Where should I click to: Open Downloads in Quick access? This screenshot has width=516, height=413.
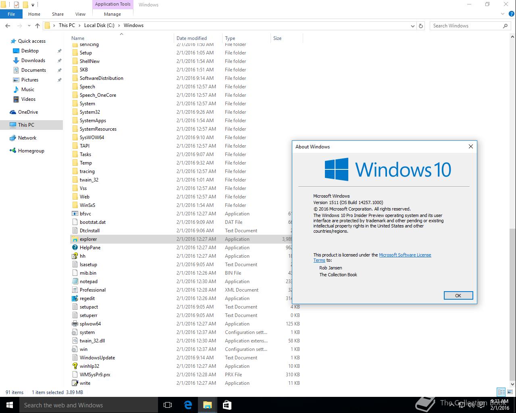click(x=33, y=60)
